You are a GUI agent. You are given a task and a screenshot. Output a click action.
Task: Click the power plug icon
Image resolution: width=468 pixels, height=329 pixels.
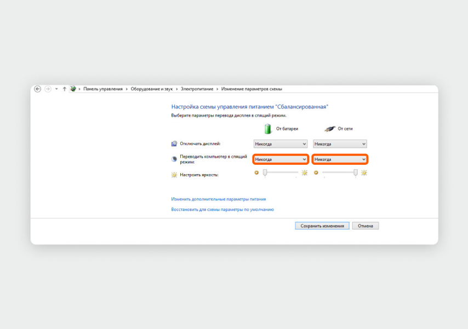click(x=330, y=129)
